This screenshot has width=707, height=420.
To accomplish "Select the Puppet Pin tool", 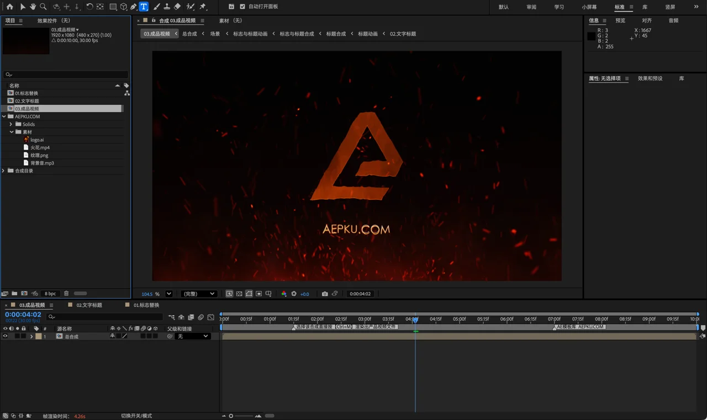I will (203, 7).
